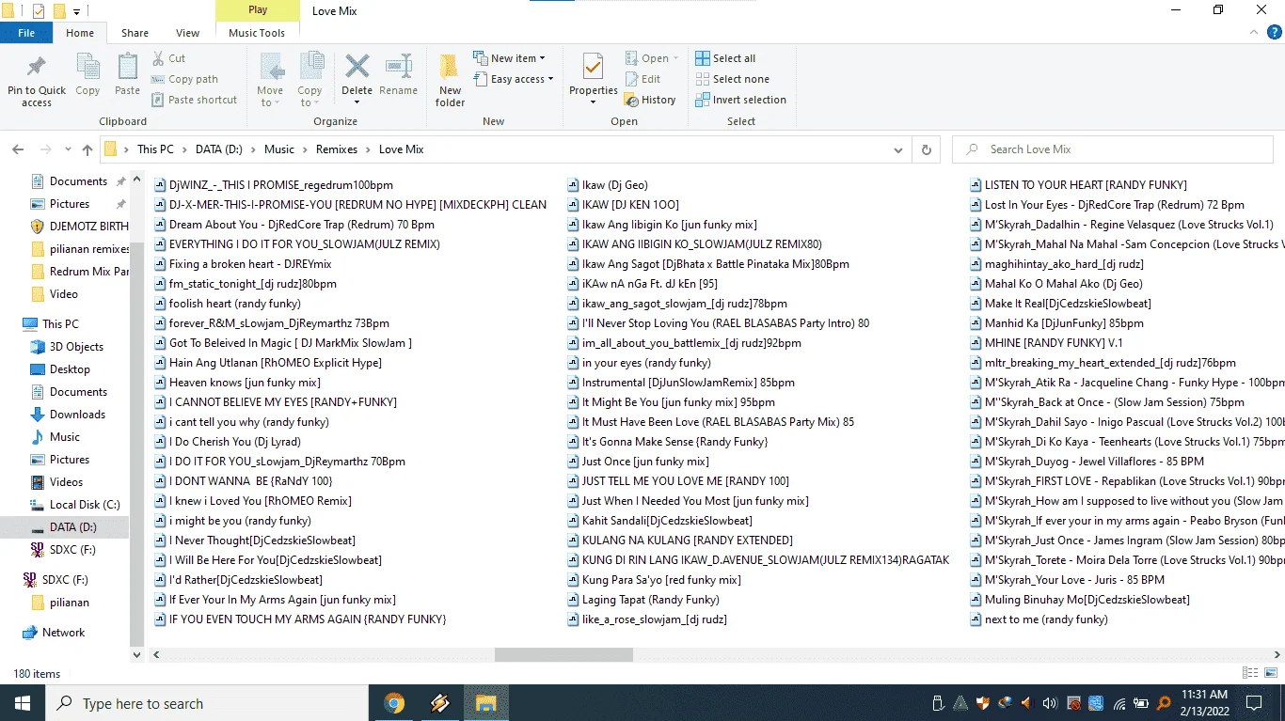Click navigation pane scroll down arrow
This screenshot has width=1285, height=721.
click(x=137, y=654)
